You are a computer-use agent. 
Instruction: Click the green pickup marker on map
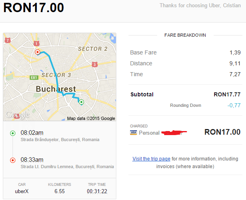(81, 102)
